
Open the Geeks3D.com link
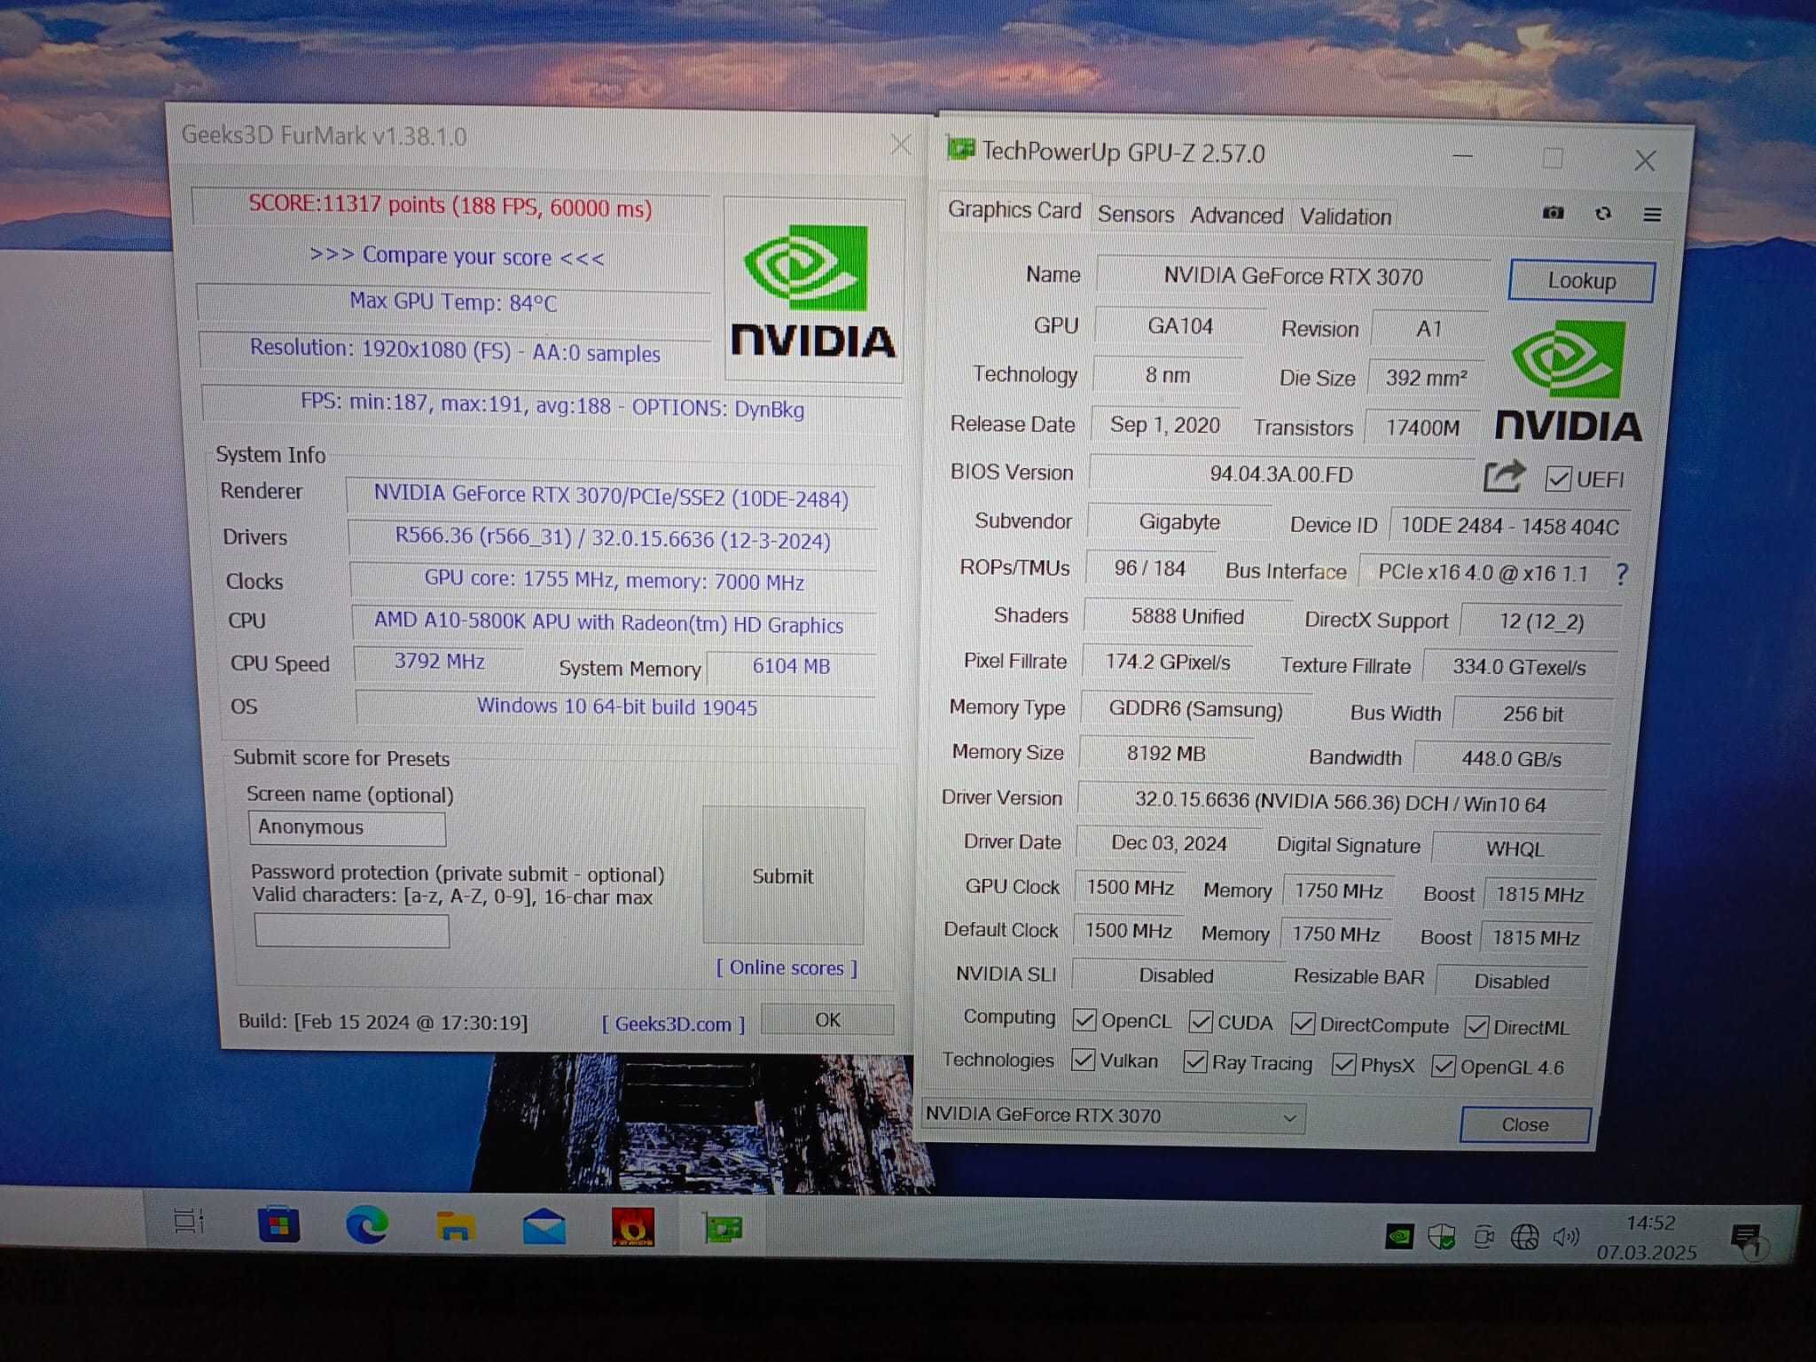(673, 1024)
